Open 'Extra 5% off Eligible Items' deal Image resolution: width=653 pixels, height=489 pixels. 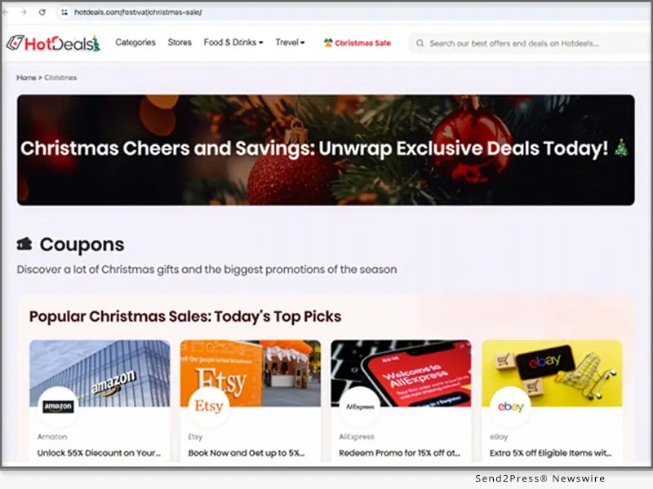pyautogui.click(x=550, y=453)
